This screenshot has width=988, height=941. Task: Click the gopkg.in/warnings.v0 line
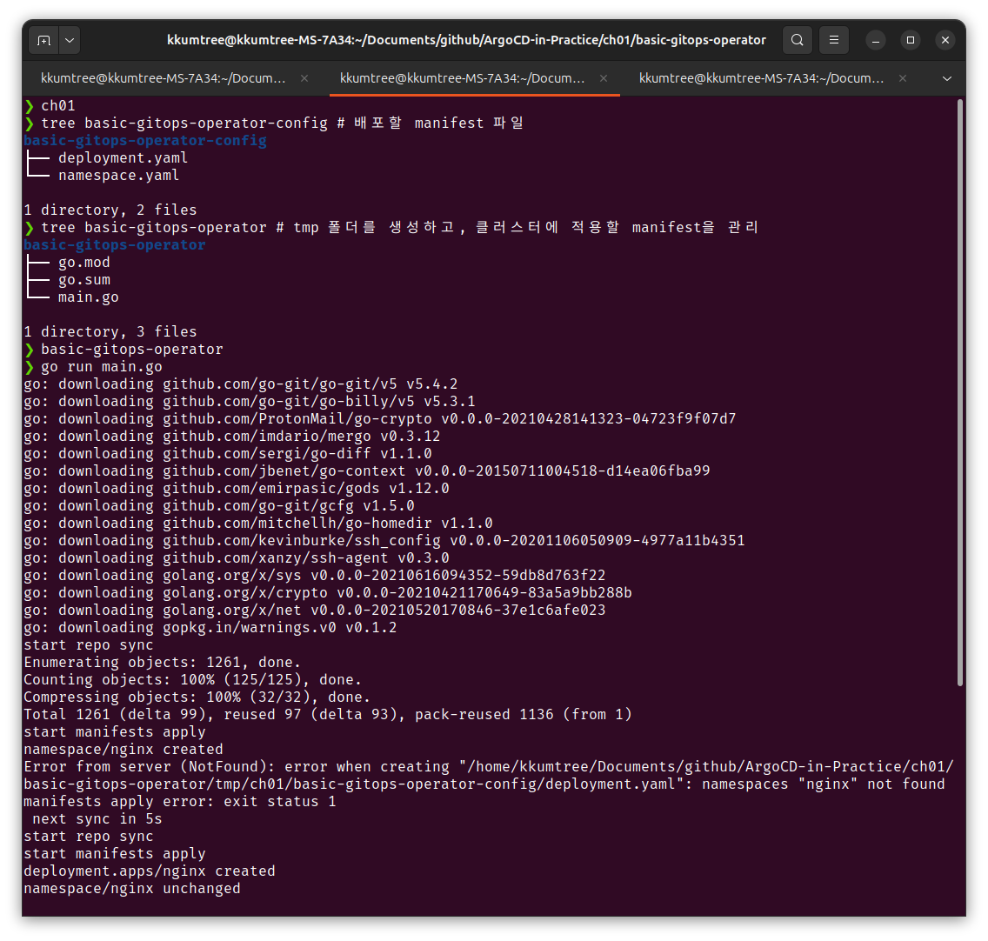(x=210, y=628)
